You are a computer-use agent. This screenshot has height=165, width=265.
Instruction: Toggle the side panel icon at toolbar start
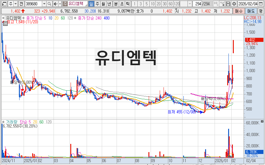[4, 4]
